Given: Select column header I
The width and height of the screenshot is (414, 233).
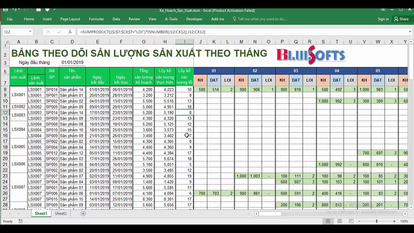Looking at the screenshot, I should point(185,42).
